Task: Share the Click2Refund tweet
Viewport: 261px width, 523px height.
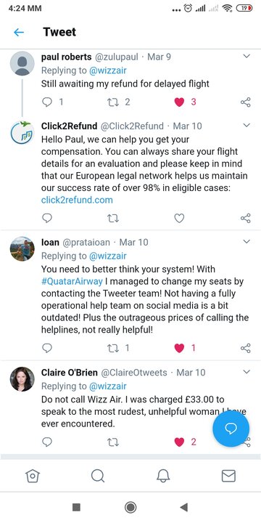Action: (x=246, y=218)
